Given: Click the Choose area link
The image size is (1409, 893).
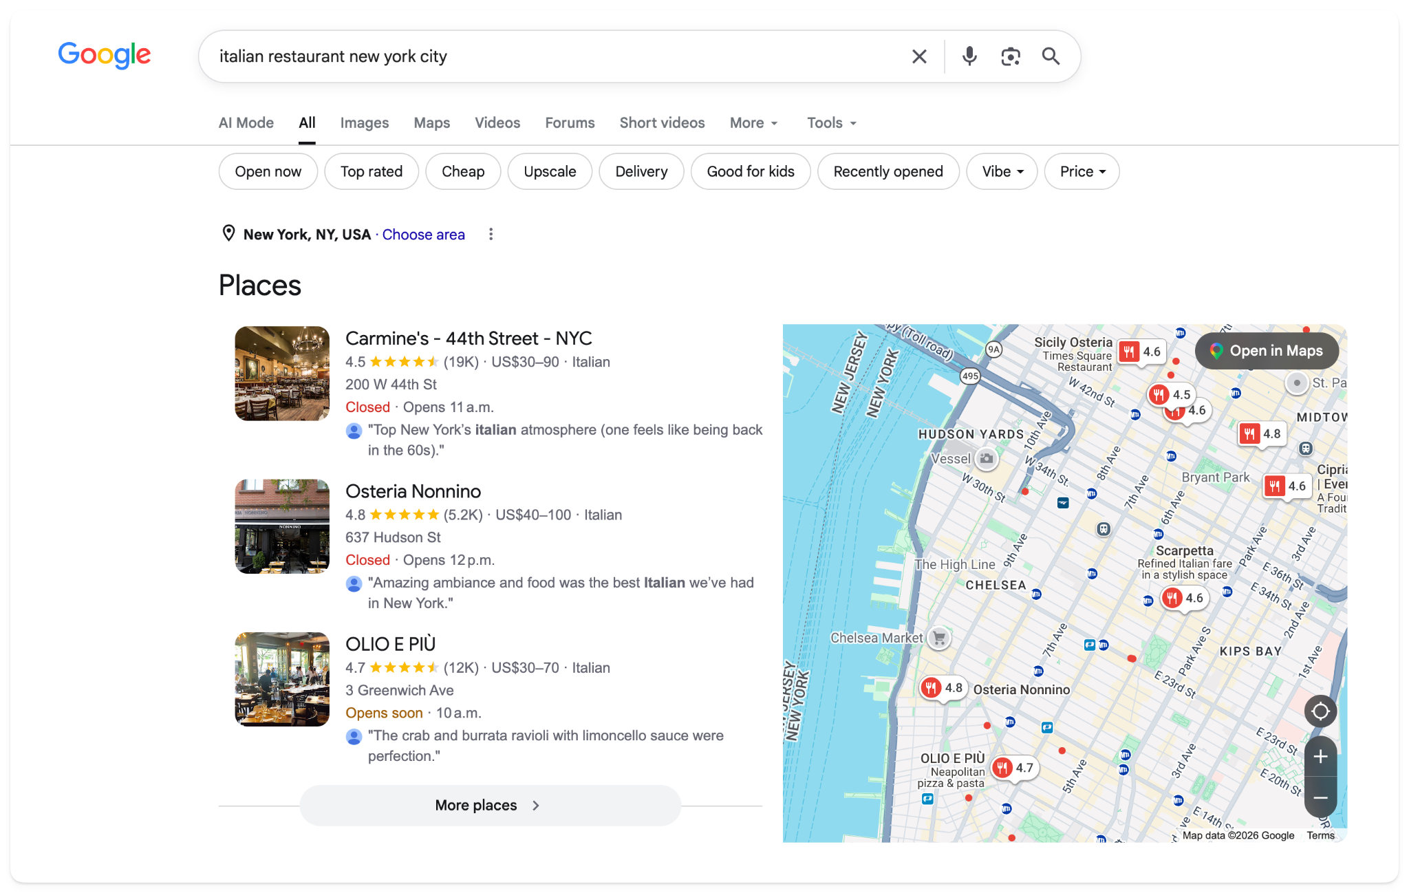Looking at the screenshot, I should 424,235.
